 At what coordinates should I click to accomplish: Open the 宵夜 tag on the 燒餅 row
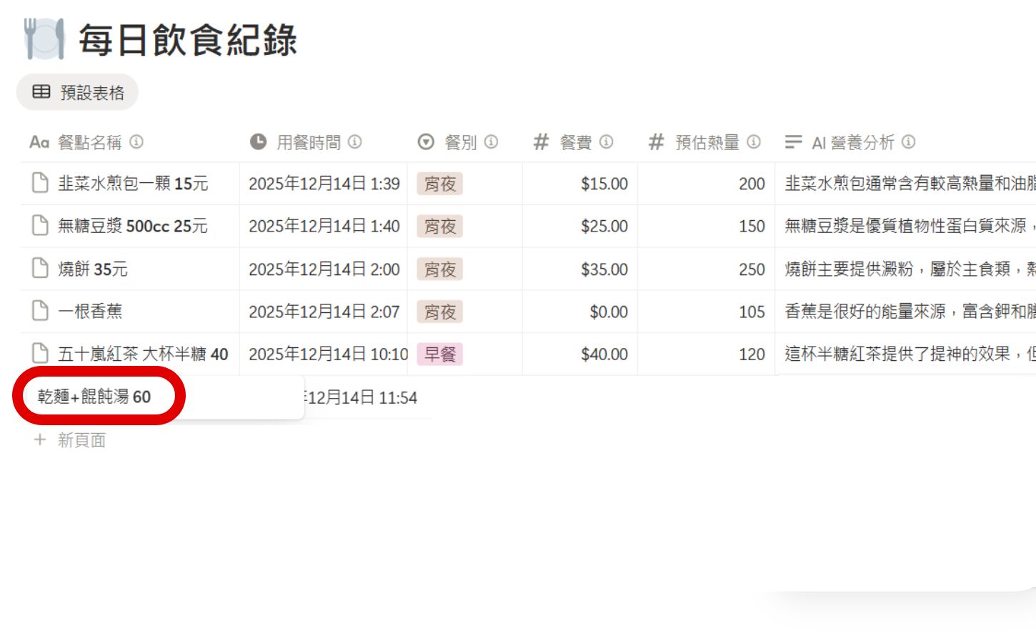440,269
